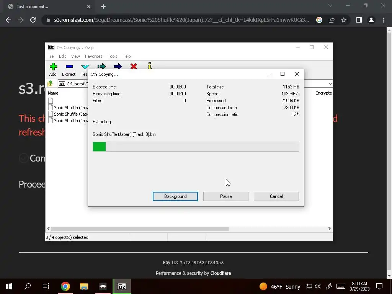Open the Chrome profile icon

coord(371,20)
